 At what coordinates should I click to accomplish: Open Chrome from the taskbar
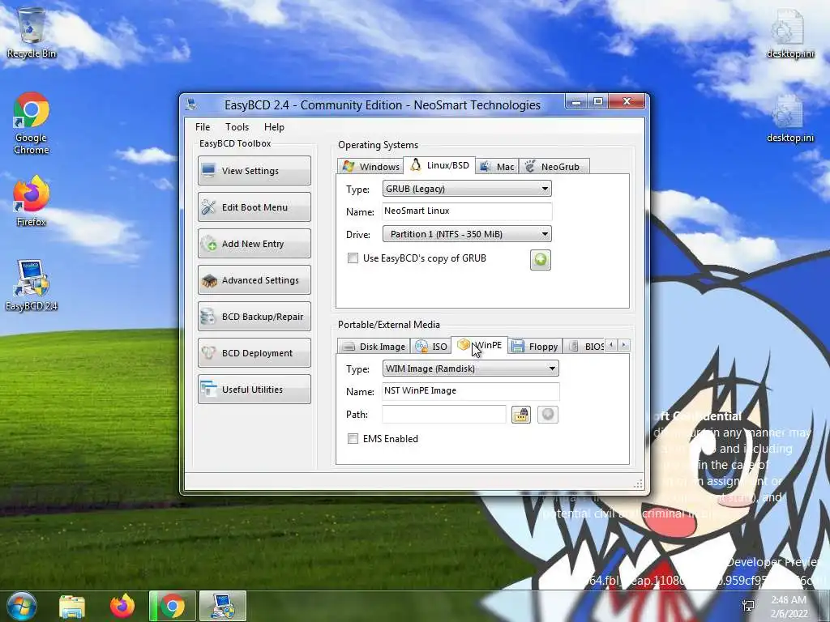pyautogui.click(x=173, y=606)
